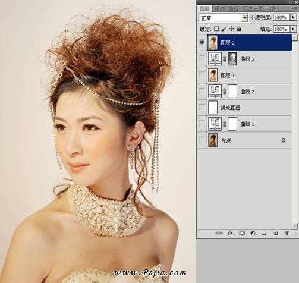The width and height of the screenshot is (299, 283).
Task: Switch to the 通道 tab
Action: 219,8
